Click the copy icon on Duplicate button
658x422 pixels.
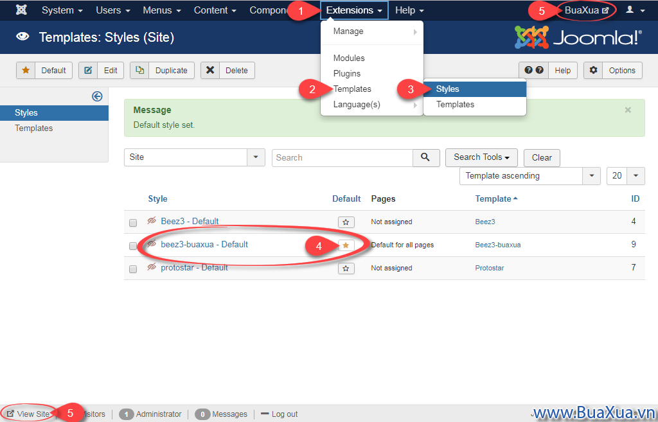click(x=139, y=70)
